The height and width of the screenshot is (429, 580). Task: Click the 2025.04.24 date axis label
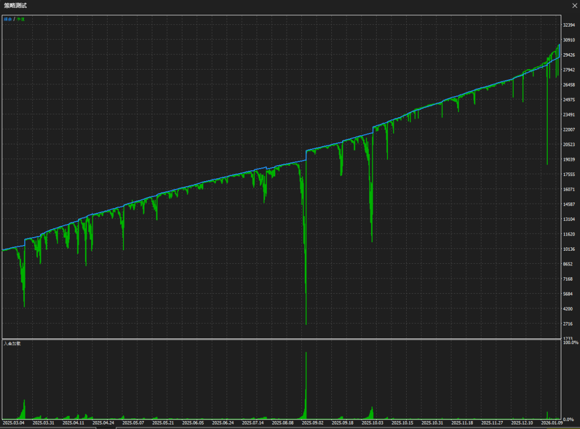pos(104,422)
